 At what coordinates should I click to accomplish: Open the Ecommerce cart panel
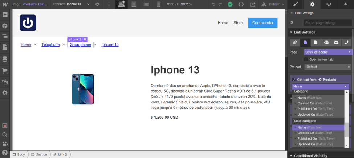tap(5, 71)
